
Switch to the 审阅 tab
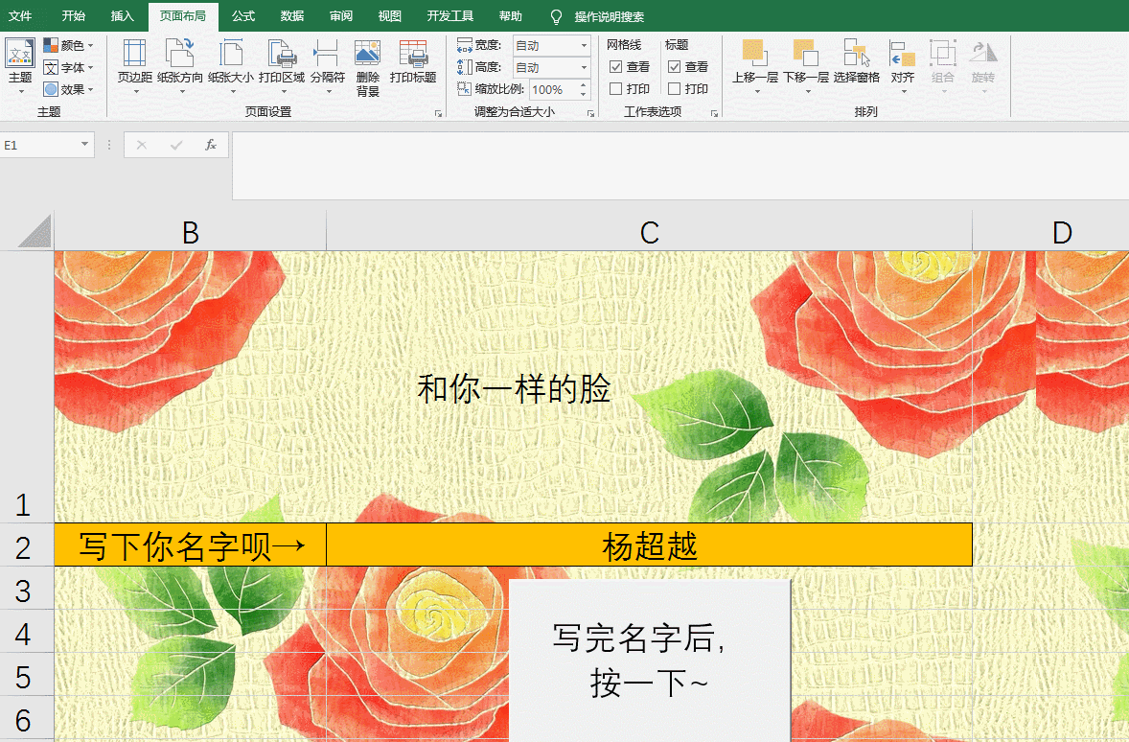[x=341, y=16]
